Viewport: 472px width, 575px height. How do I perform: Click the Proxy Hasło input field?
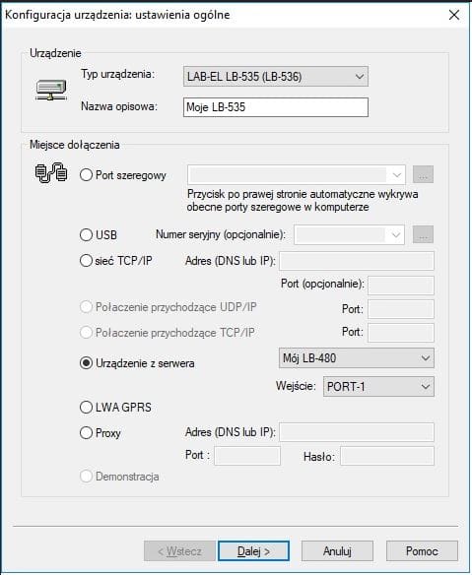[x=387, y=456]
